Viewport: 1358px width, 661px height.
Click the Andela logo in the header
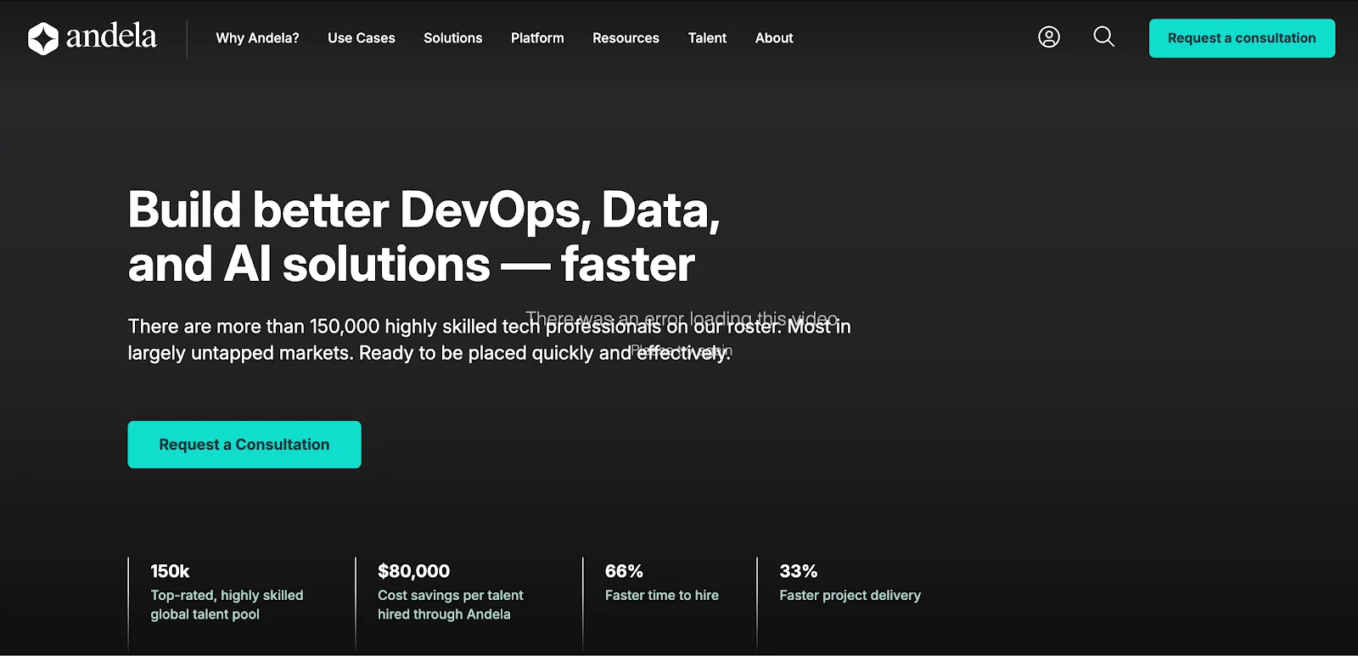tap(93, 37)
